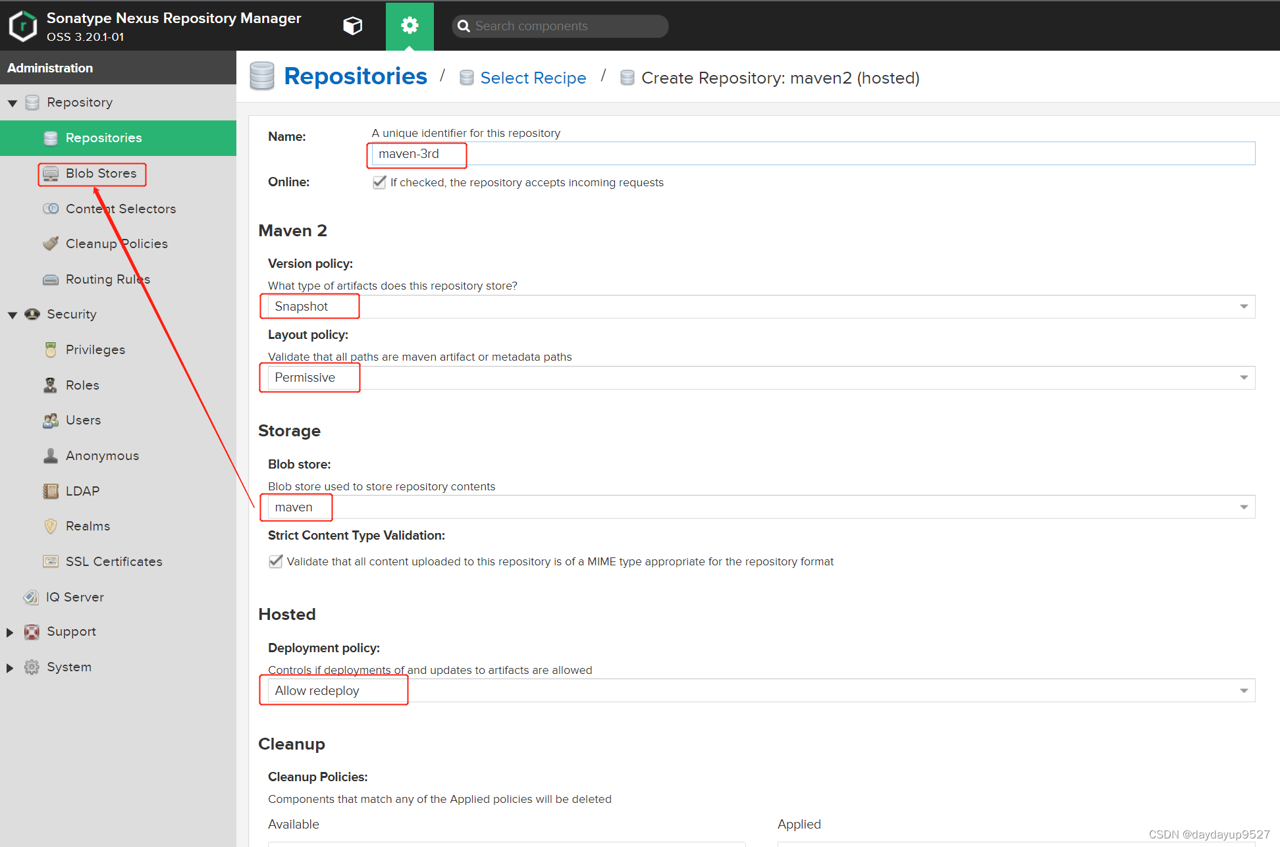Open the LDAP settings item

click(82, 492)
